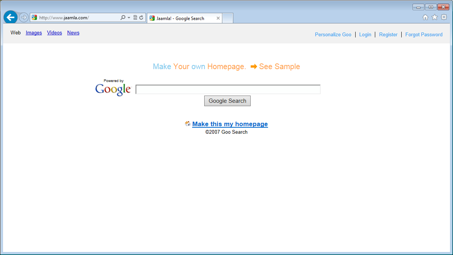453x255 pixels.
Task: Open the See Sample link
Action: (x=279, y=66)
